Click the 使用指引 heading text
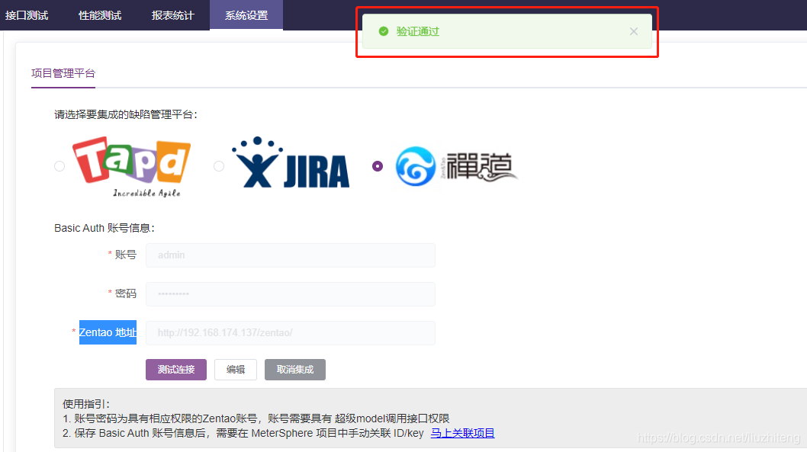Screen dimensions: 807x452 click(x=86, y=404)
